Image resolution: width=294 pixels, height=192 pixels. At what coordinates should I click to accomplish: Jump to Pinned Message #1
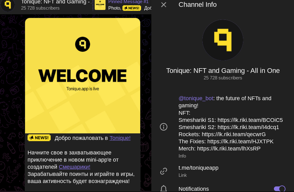(x=128, y=2)
